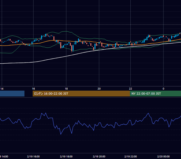The width and height of the screenshot is (181, 159).
Task: Click the 20 hour label on price chart
Action: click(x=99, y=89)
